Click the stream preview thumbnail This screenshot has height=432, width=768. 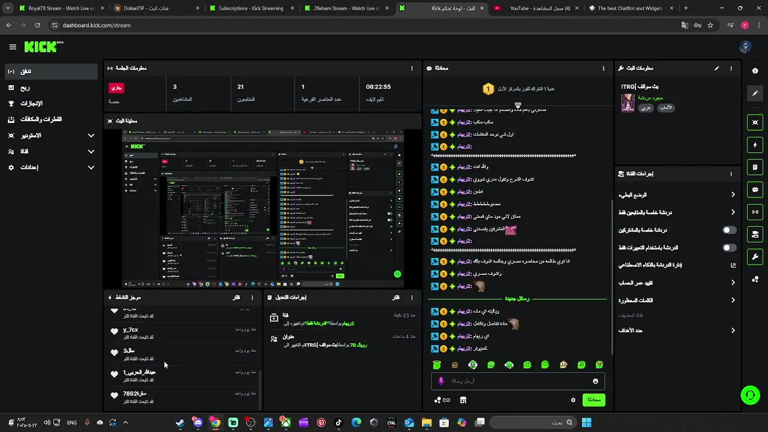pyautogui.click(x=263, y=208)
